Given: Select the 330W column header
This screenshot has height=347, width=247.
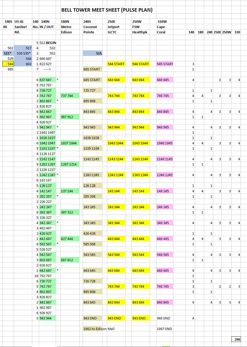Looking at the screenshot, I should [x=162, y=21].
